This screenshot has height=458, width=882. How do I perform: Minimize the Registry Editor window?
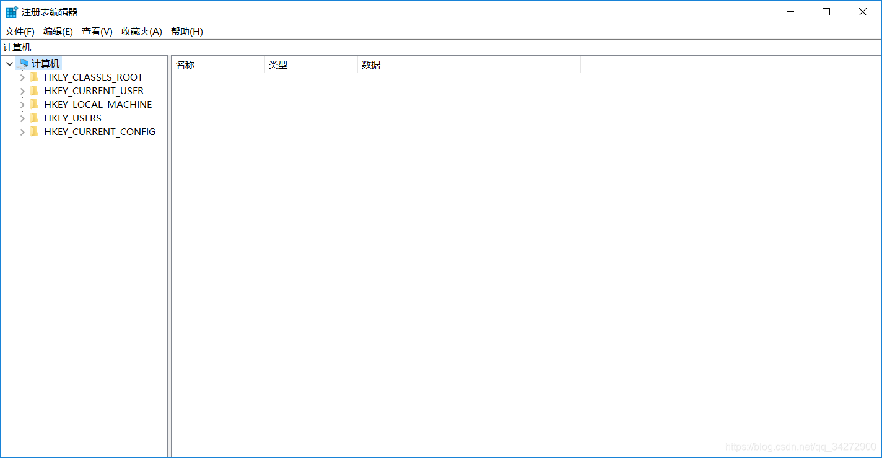tap(790, 12)
